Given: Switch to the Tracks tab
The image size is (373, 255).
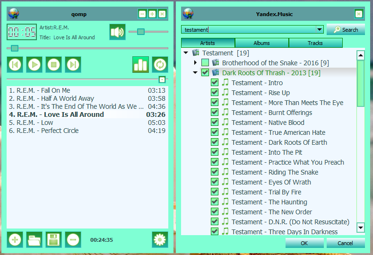Looking at the screenshot, I should pos(315,43).
